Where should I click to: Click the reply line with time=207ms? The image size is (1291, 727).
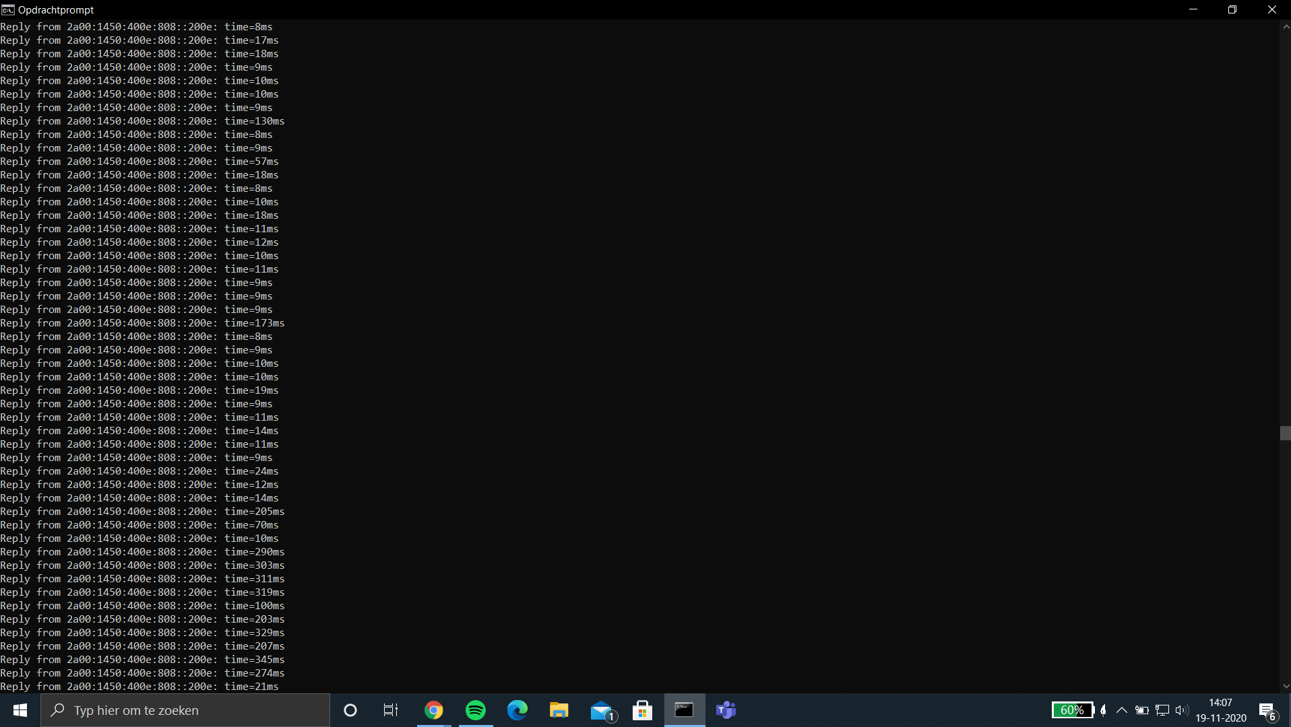click(142, 646)
